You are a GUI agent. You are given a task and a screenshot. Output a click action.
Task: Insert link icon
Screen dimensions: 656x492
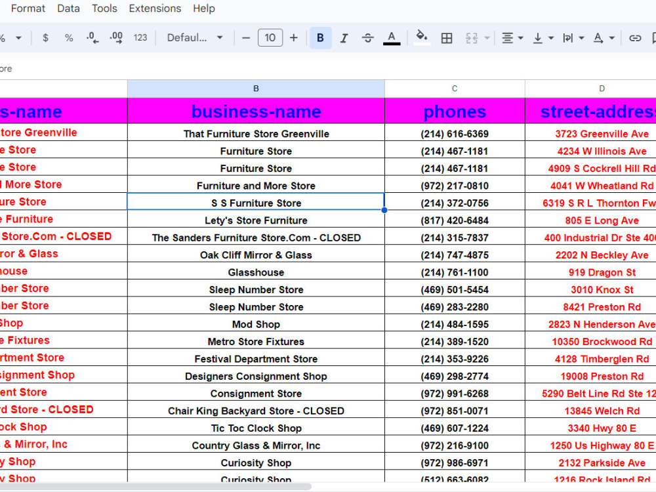coord(635,38)
